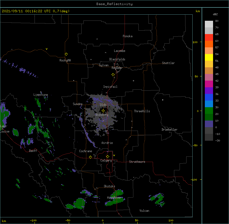This screenshot has width=229, height=224.
Task: Click the HighRiver city label
Action: pyautogui.click(x=114, y=198)
